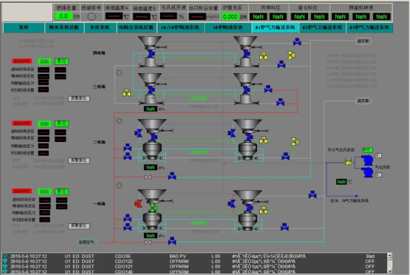Image resolution: width=410 pixels, height=275 pixels.
Task: Select the yellow valve left of 三电场 hopper
Action: click(126, 93)
